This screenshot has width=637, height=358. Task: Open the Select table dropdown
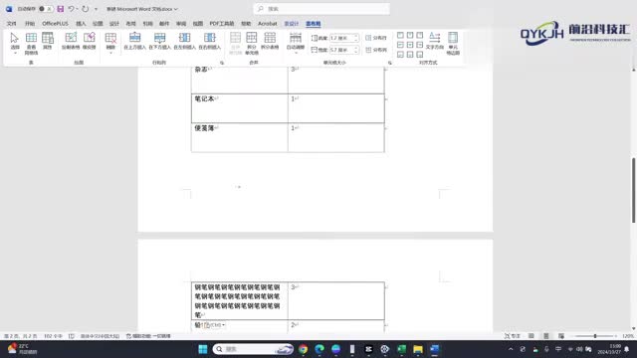pyautogui.click(x=15, y=43)
